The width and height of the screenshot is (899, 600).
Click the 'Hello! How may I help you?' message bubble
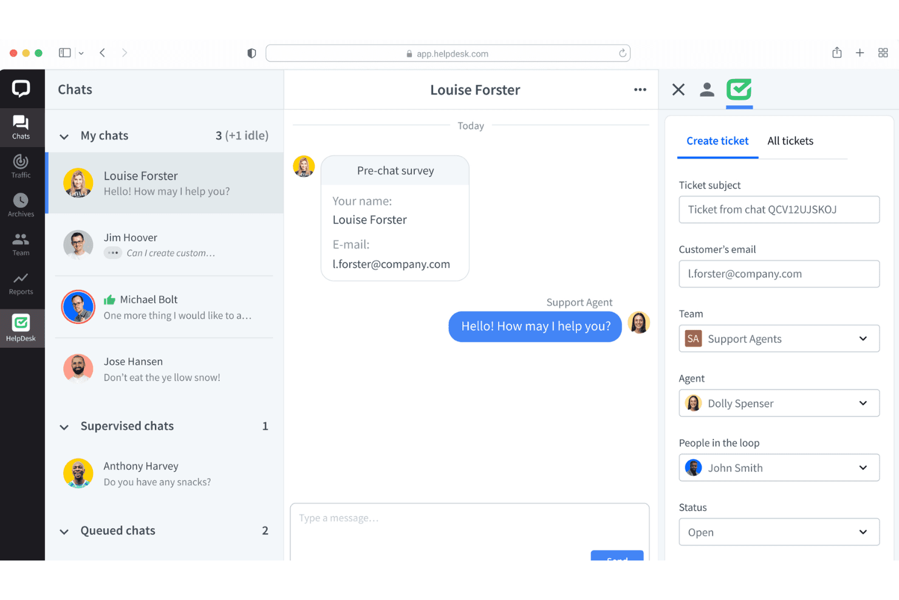click(x=535, y=326)
